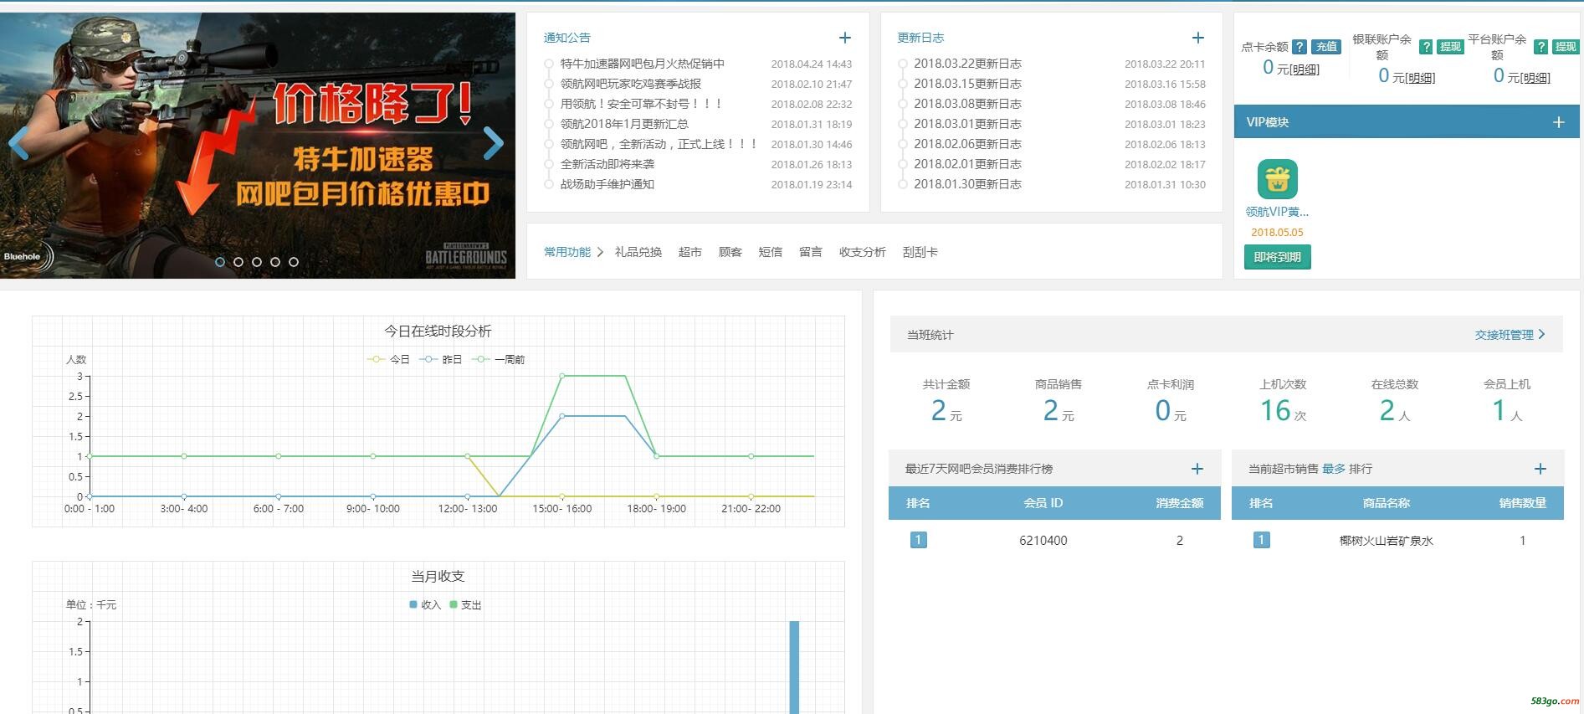1584x714 pixels.
Task: Go to previous banner slide arrow
Action: pos(19,144)
